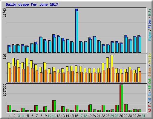Image resolution: width=153 pixels, height=119 pixels.
Task: Click green weekend day label 17
Action: 81,116
